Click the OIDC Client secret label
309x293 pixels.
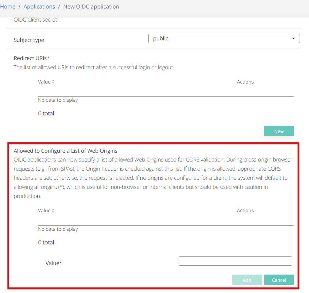(x=35, y=20)
